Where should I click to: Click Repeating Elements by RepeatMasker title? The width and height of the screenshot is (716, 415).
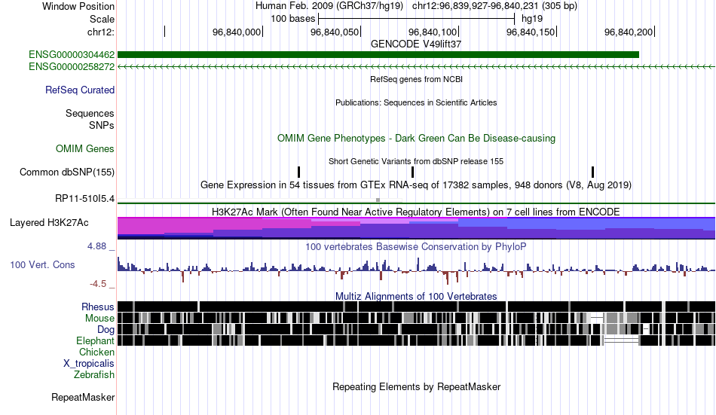tap(416, 386)
